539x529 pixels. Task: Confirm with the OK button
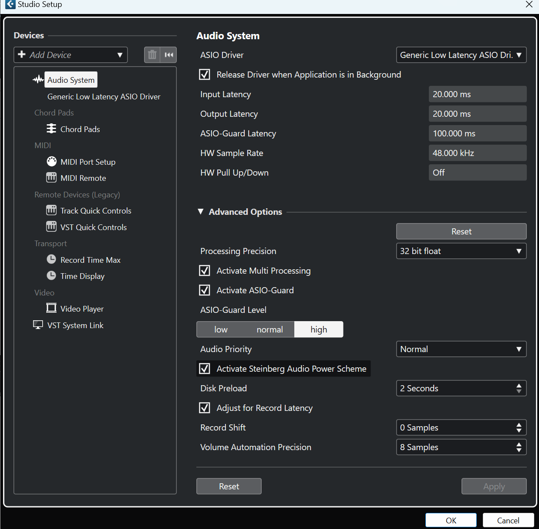coord(451,520)
